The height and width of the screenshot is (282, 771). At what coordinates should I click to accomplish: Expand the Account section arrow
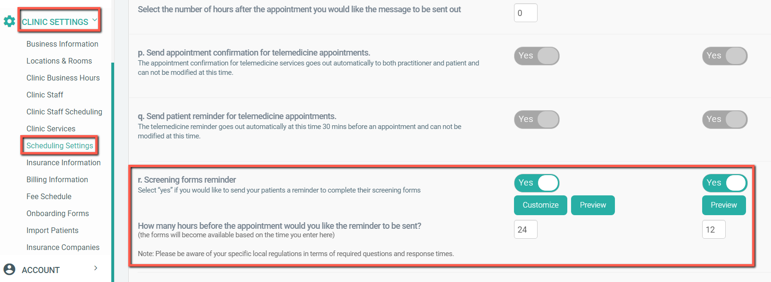coord(96,268)
